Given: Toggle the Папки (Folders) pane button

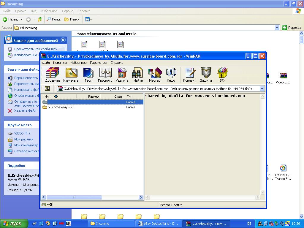Looking at the screenshot, I should (x=72, y=19).
